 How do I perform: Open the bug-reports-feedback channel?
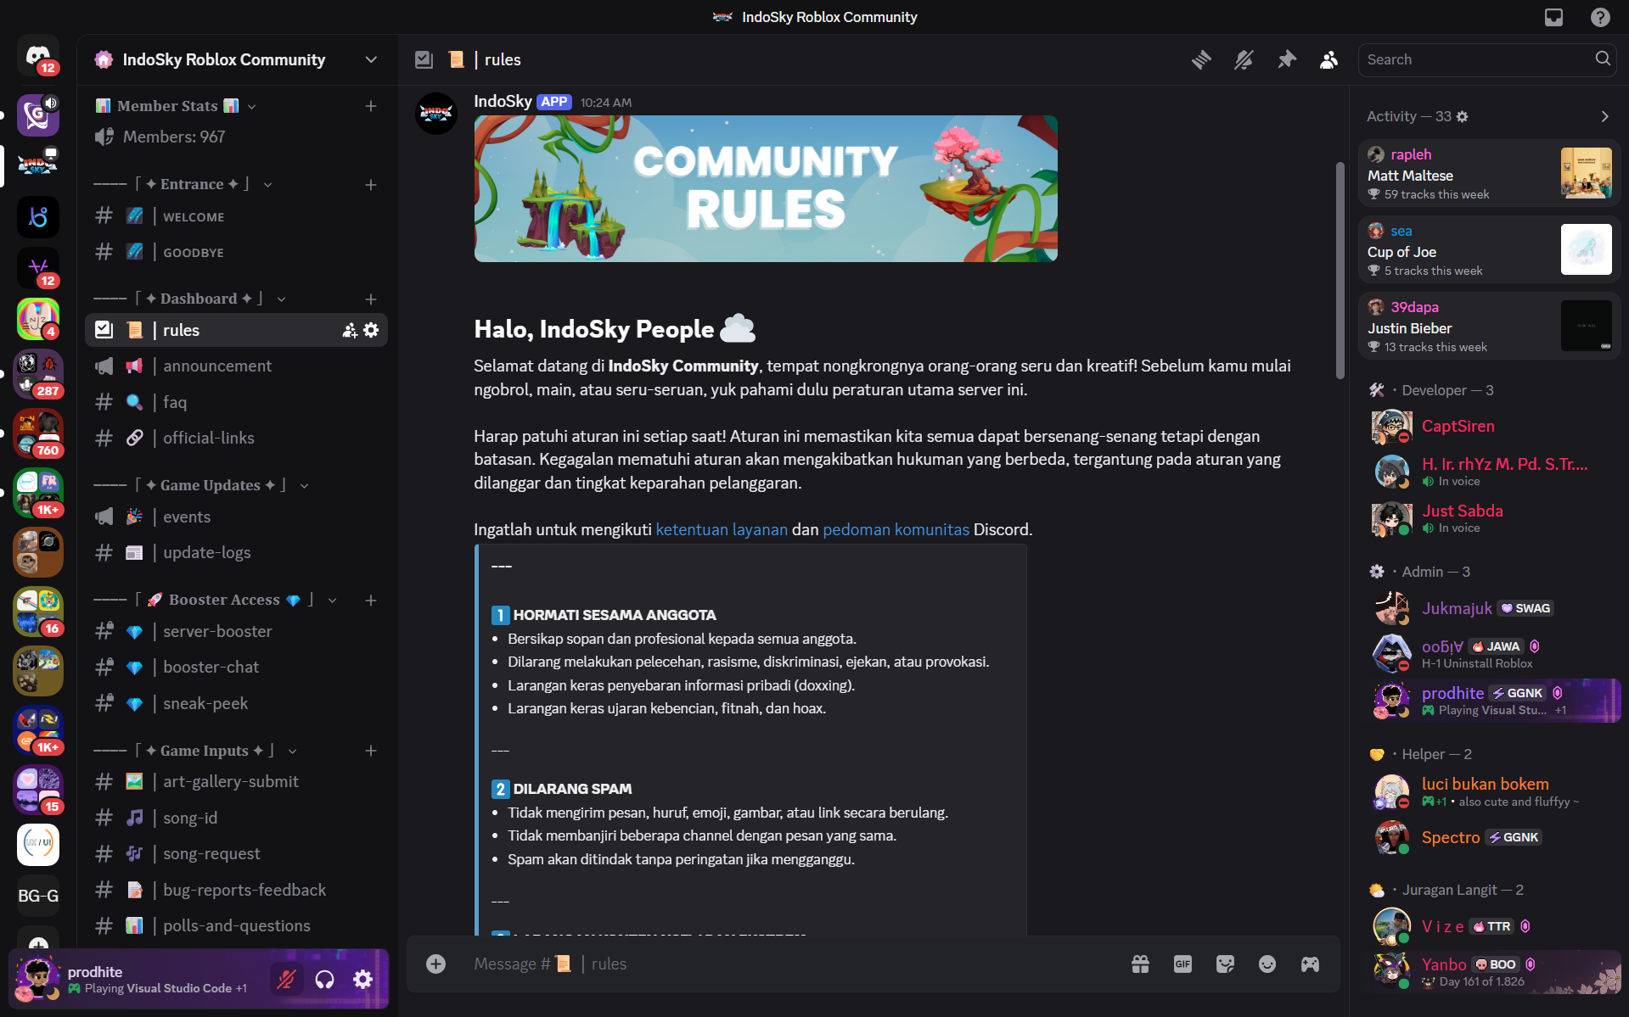tap(236, 890)
